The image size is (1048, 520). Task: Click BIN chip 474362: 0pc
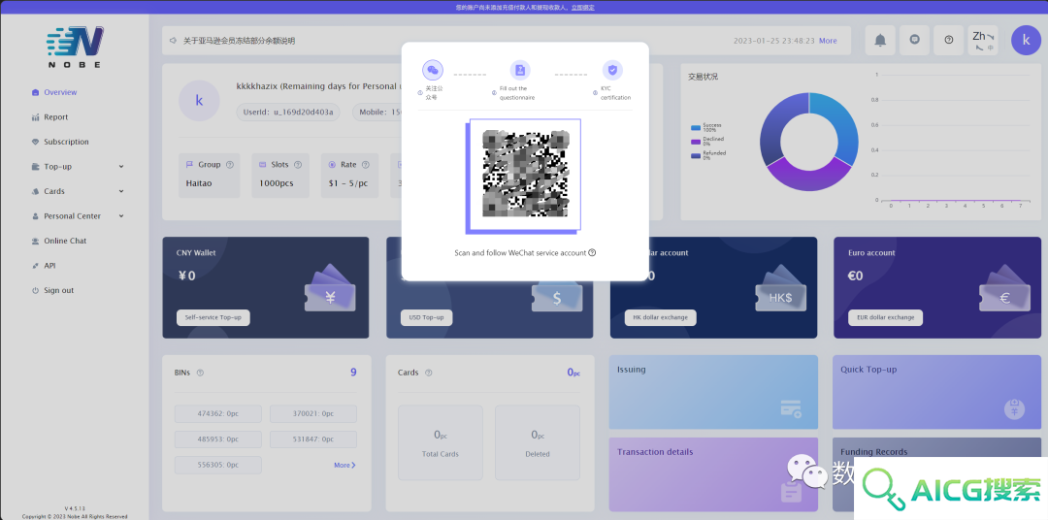coord(218,413)
